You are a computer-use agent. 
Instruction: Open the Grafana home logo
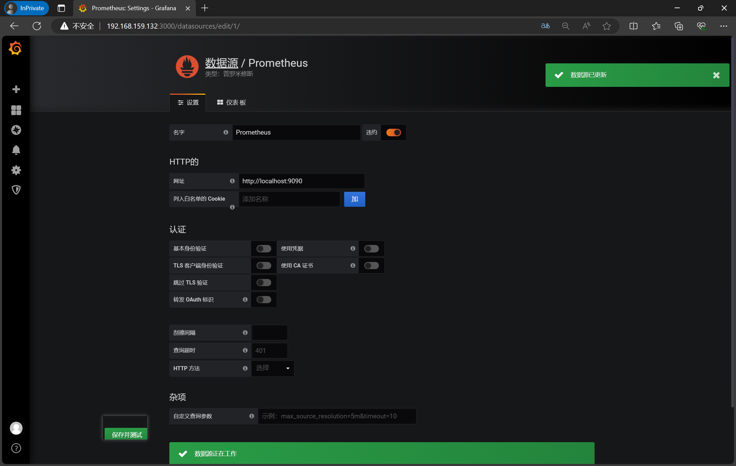(x=16, y=48)
